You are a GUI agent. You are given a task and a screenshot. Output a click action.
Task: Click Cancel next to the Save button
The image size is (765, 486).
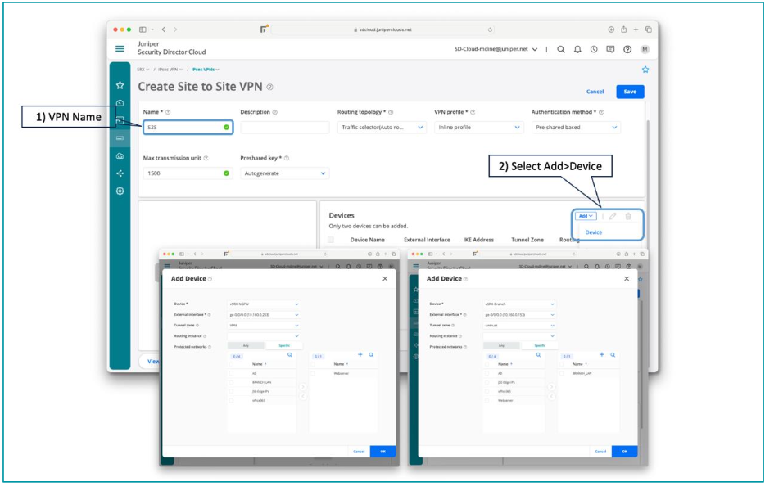595,92
